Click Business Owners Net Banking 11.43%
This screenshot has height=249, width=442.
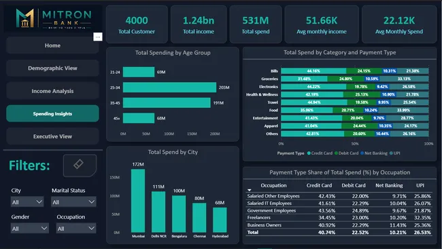click(398, 225)
